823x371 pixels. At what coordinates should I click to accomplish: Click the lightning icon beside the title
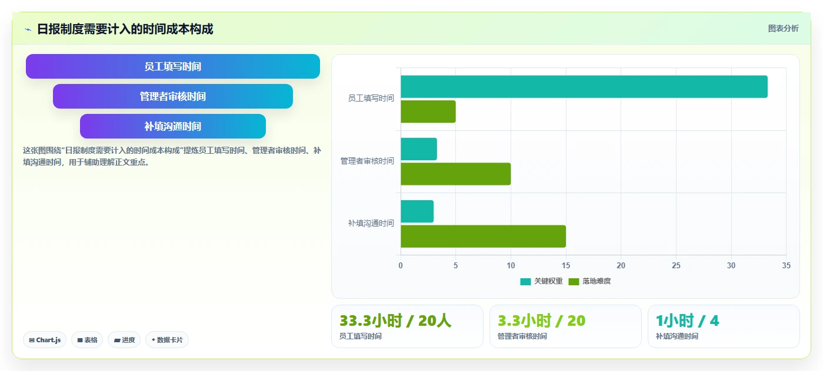[28, 29]
